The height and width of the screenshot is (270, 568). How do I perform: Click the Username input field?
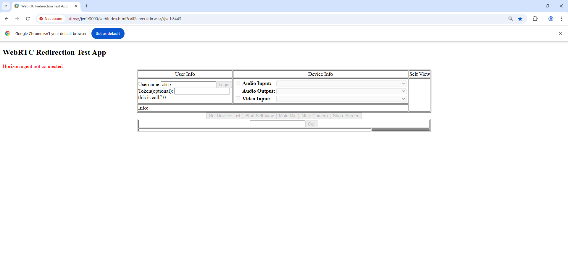tap(188, 85)
